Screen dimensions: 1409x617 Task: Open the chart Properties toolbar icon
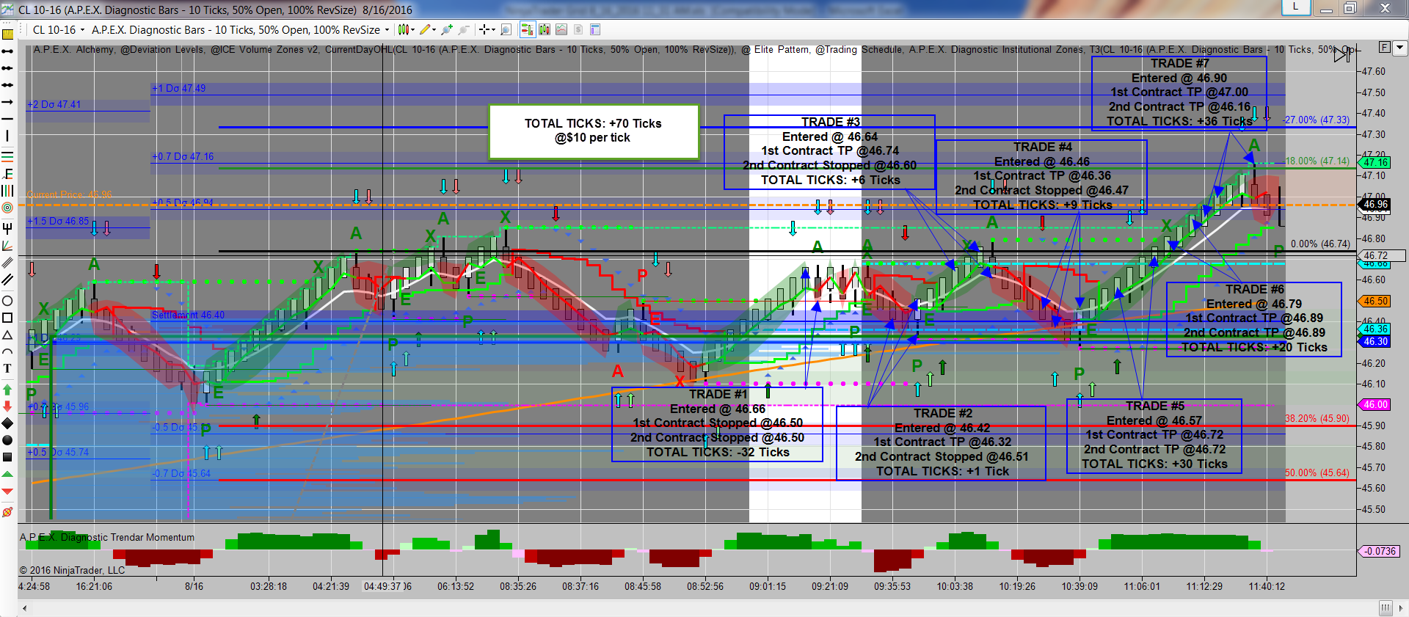595,30
